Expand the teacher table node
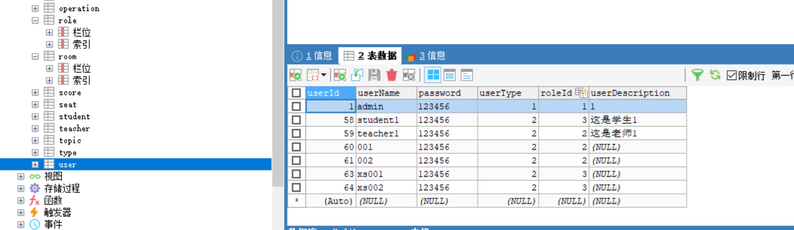Image resolution: width=794 pixels, height=230 pixels. [x=35, y=128]
